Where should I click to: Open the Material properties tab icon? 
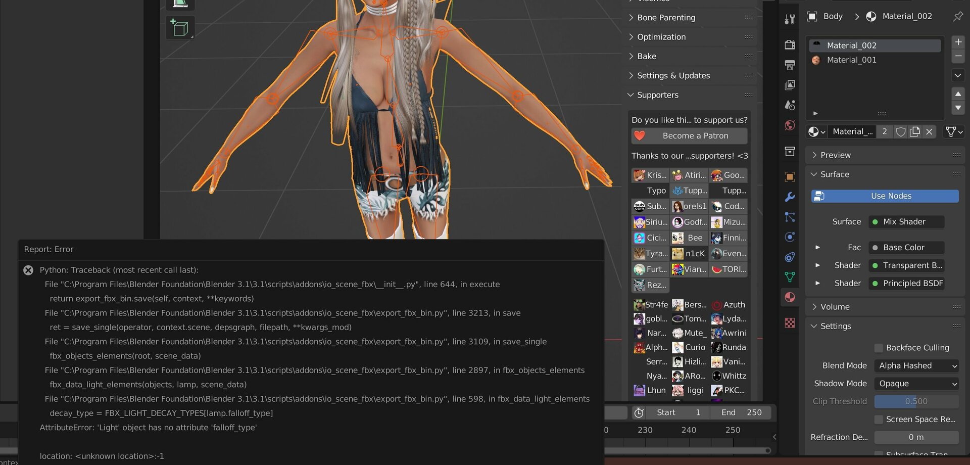click(790, 297)
